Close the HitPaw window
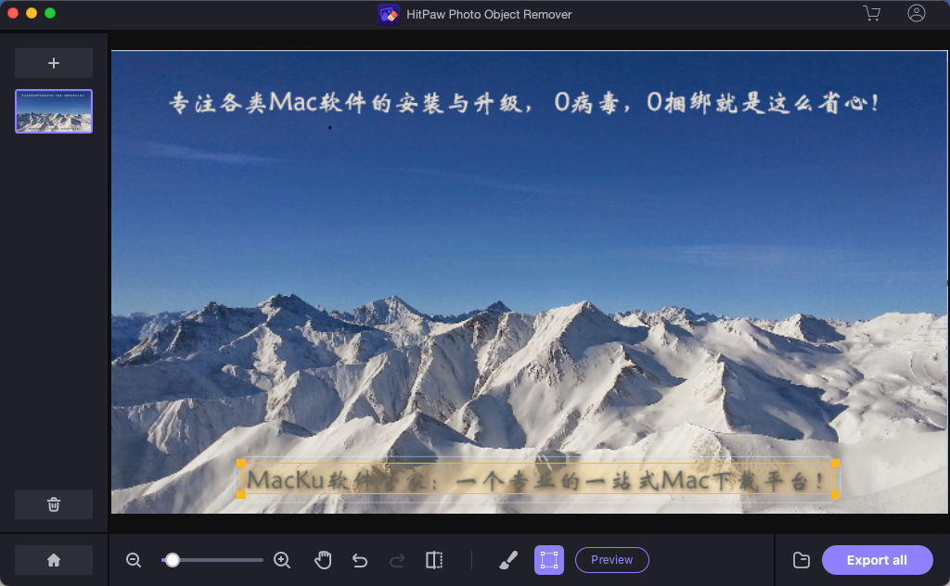Viewport: 950px width, 586px height. coord(13,13)
